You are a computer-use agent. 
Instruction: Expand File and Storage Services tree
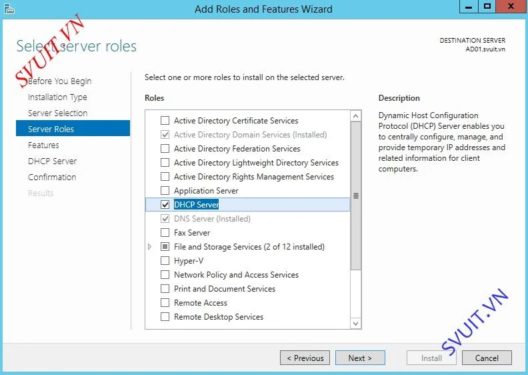[x=150, y=247]
